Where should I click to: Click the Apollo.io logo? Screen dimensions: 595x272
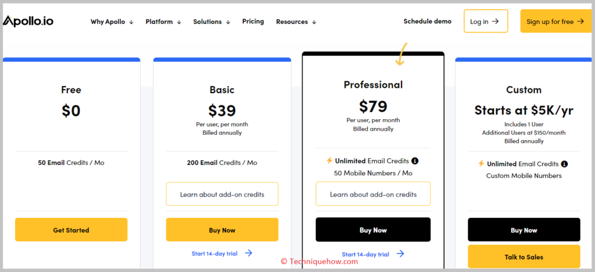(x=28, y=22)
